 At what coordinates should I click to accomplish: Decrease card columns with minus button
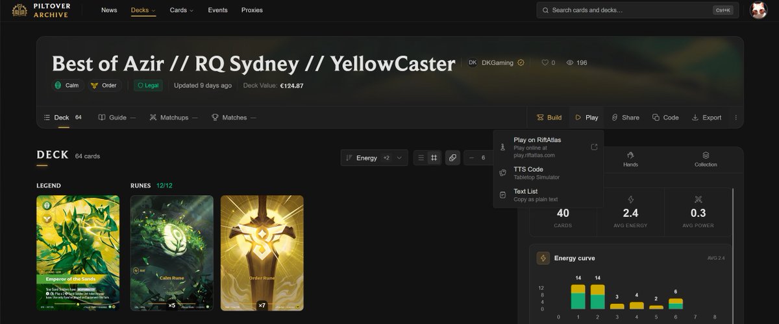click(471, 157)
